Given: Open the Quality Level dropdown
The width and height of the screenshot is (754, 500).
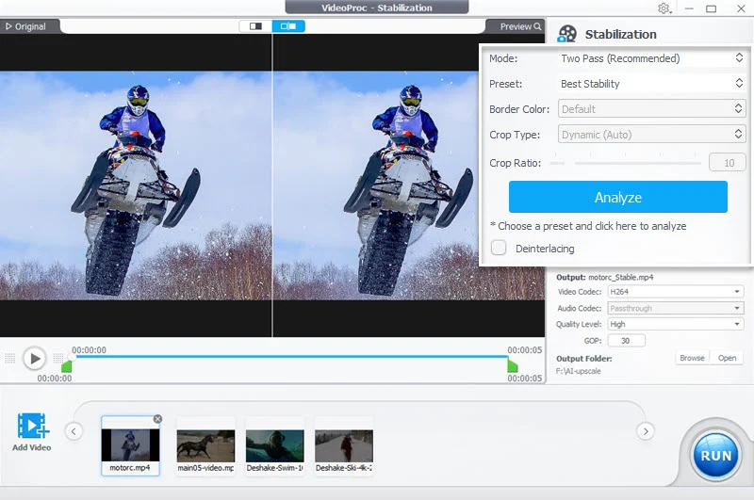Looking at the screenshot, I should [x=674, y=324].
